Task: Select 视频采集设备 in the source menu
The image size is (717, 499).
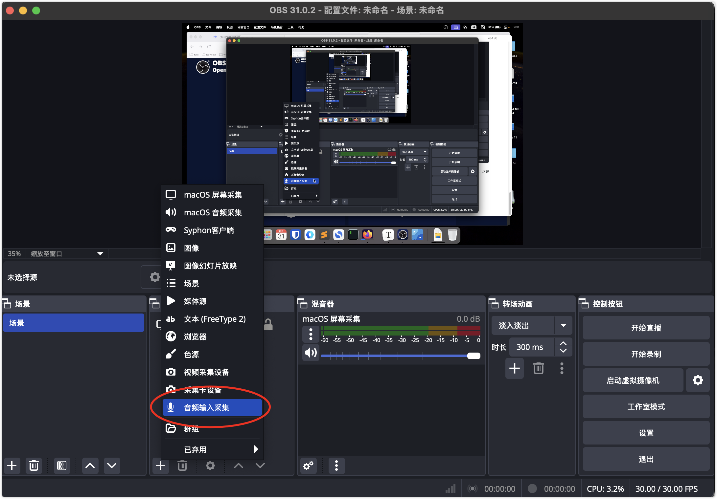Action: [x=212, y=372]
